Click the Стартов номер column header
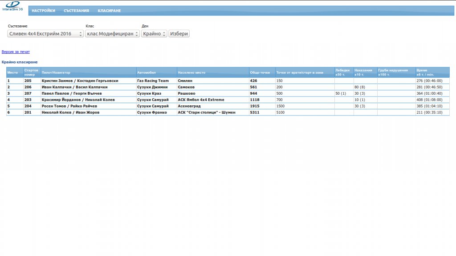Viewport: 456px width, 256px height. point(31,72)
